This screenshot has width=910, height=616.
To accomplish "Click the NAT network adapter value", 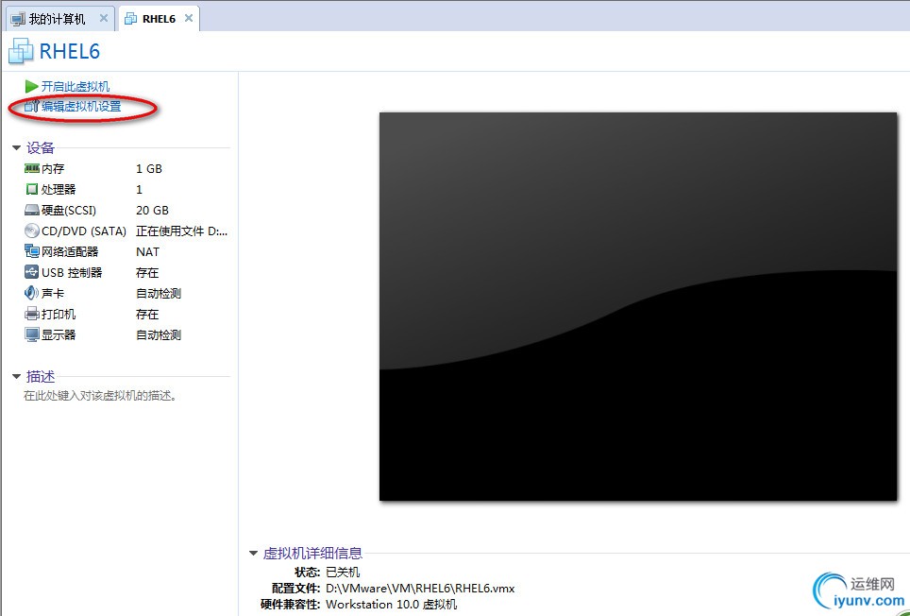I will (147, 252).
